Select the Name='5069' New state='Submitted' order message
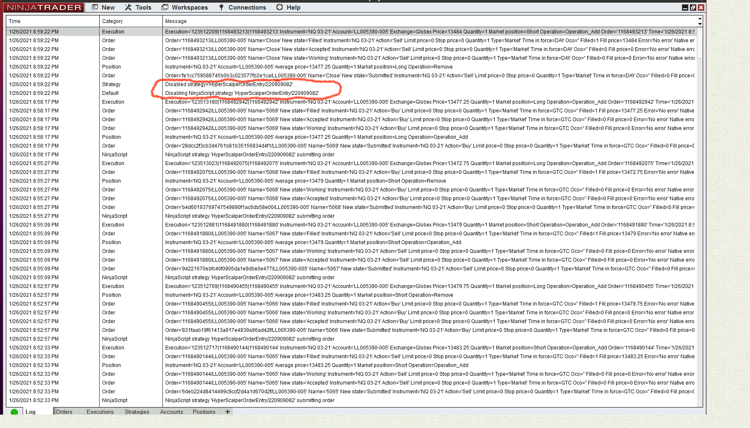This screenshot has width=750, height=428. pyautogui.click(x=430, y=146)
